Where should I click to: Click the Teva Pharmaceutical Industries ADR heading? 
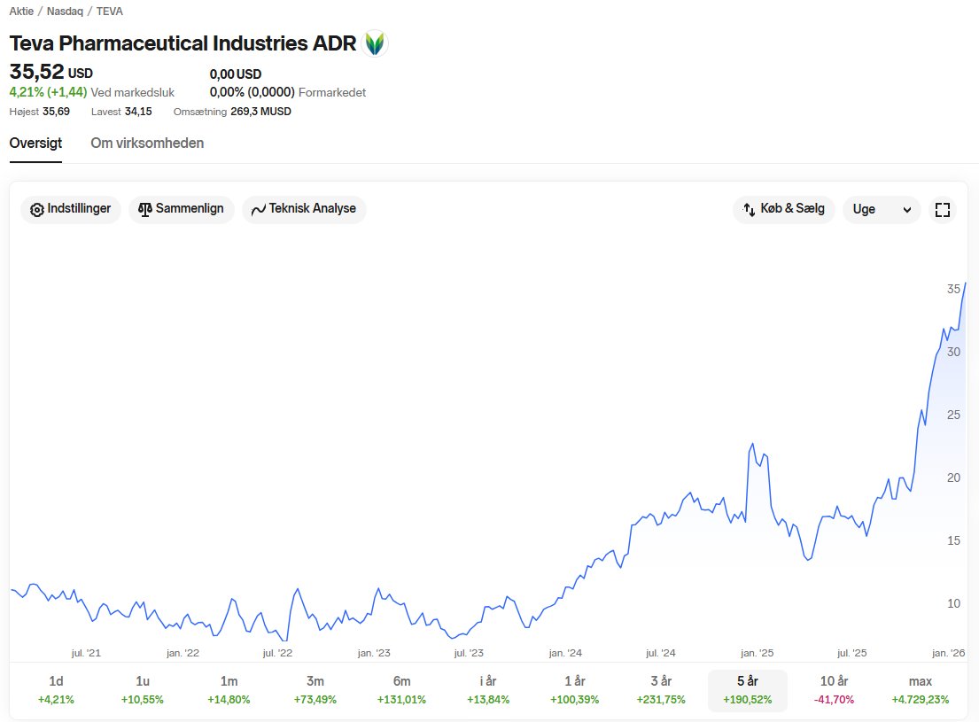point(183,43)
